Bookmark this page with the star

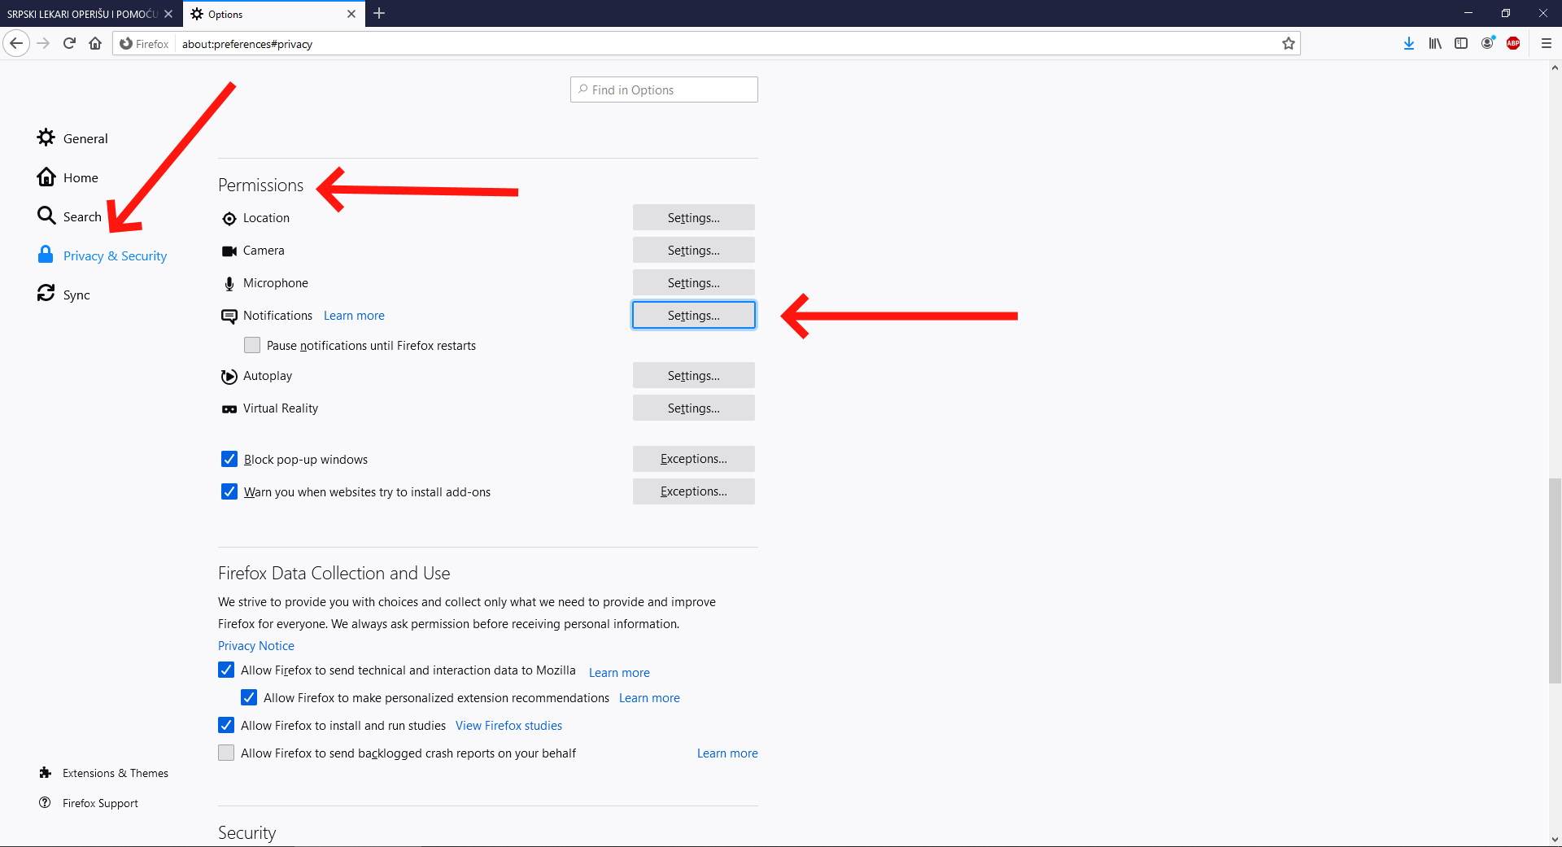(x=1288, y=43)
